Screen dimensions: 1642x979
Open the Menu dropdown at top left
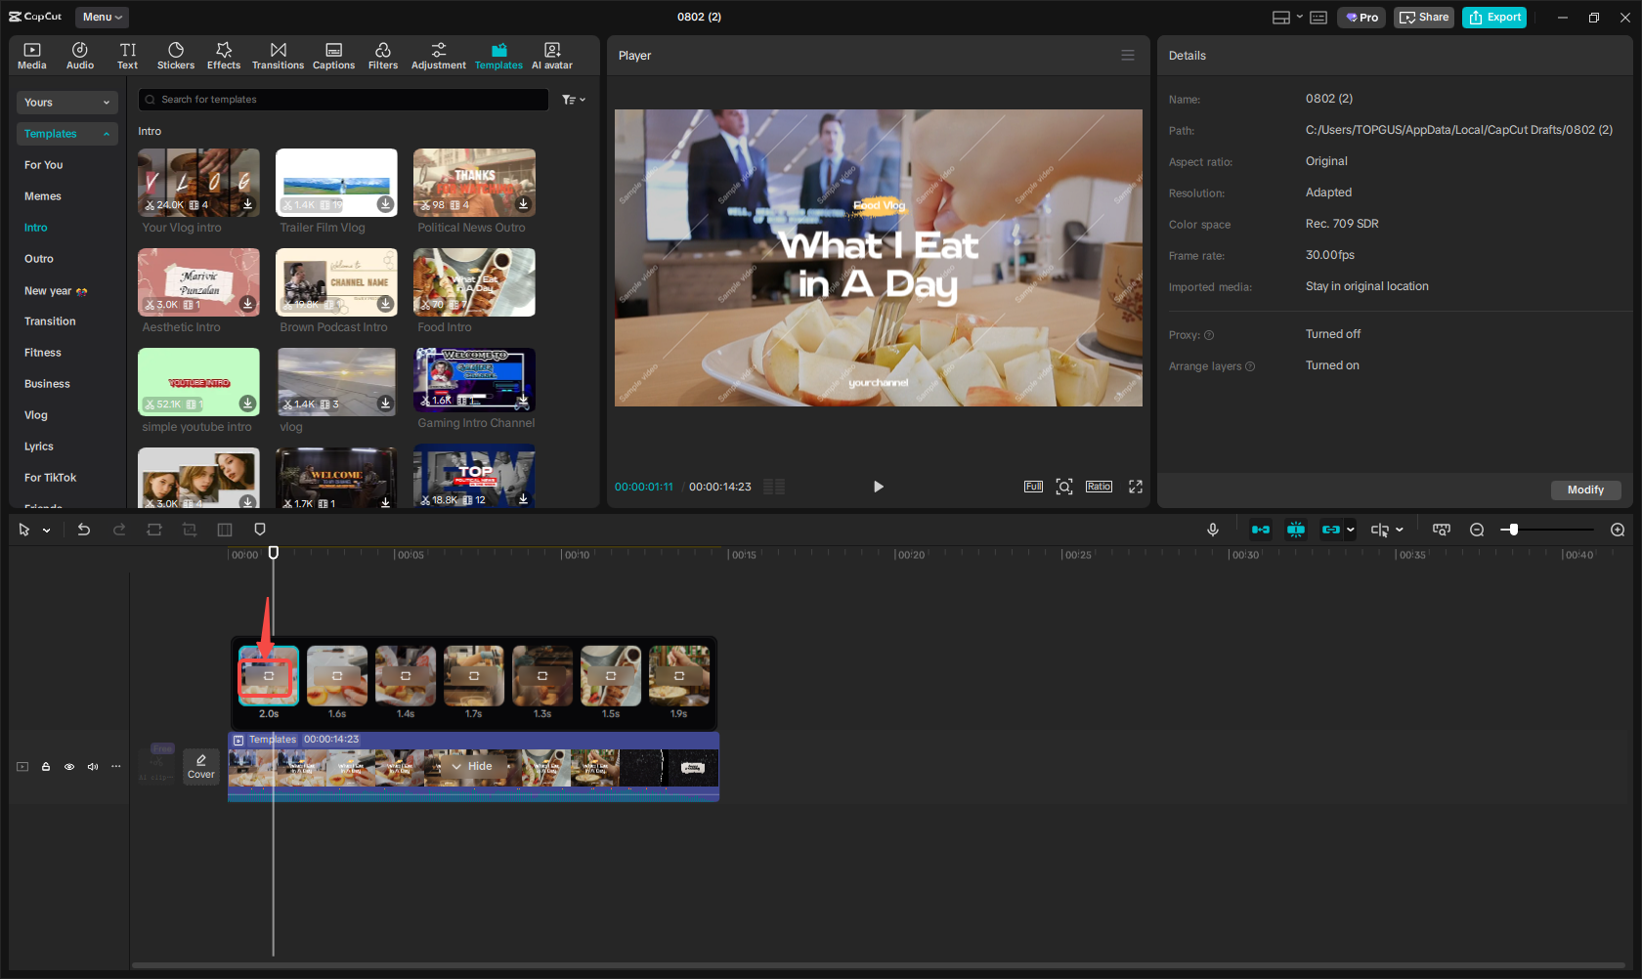tap(101, 17)
